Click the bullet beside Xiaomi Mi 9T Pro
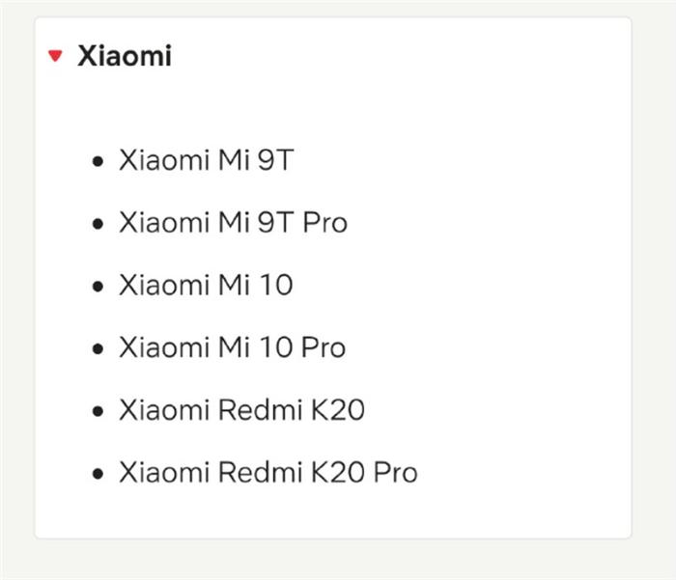The height and width of the screenshot is (580, 676). [98, 224]
